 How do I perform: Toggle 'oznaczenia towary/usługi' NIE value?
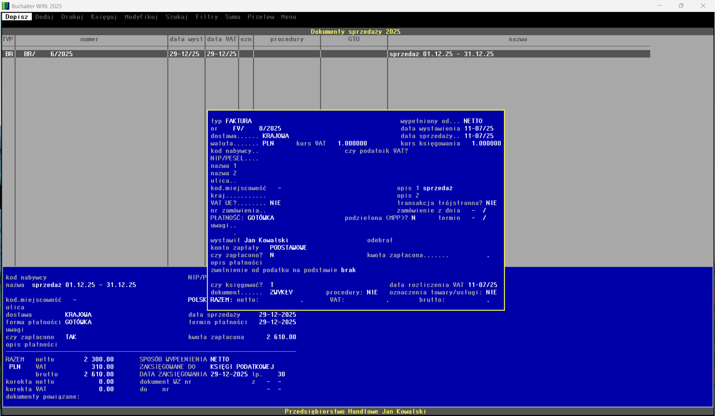click(491, 292)
